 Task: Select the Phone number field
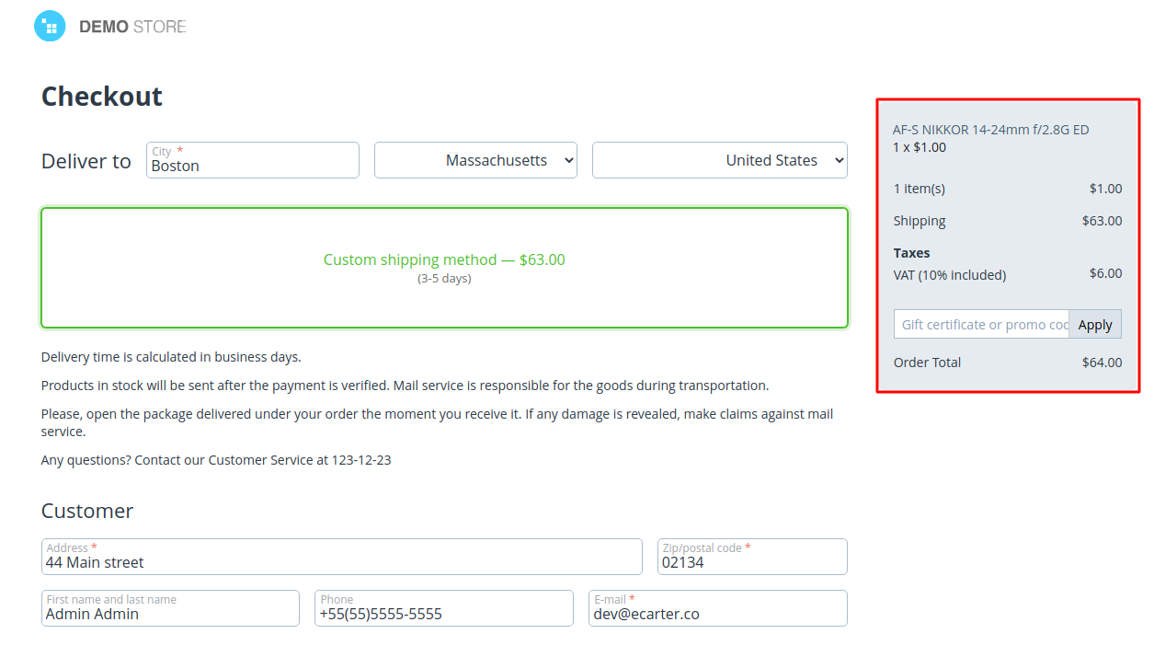(443, 613)
